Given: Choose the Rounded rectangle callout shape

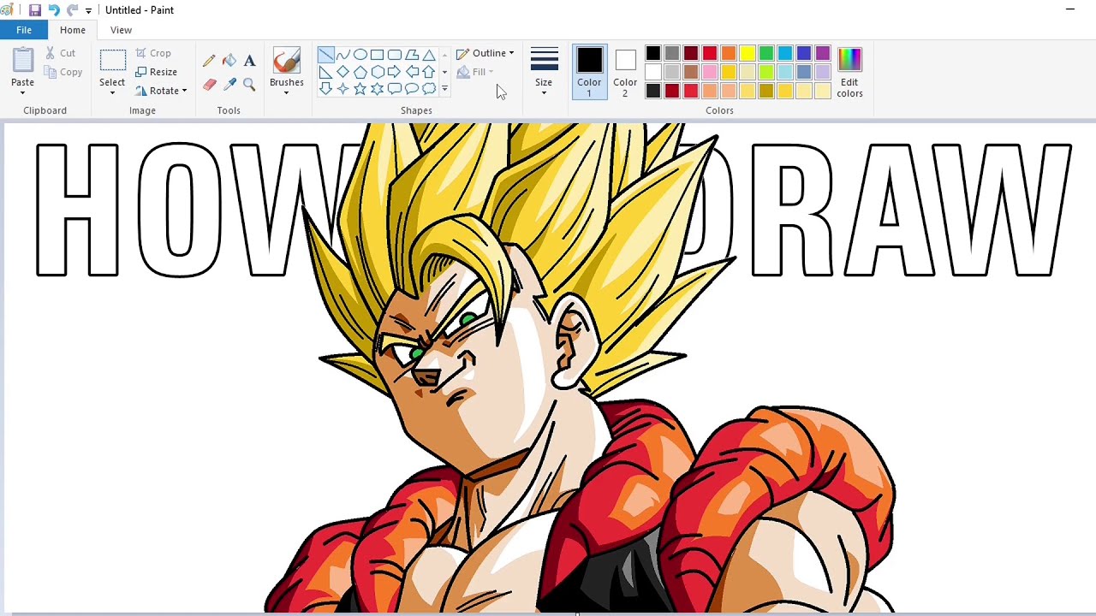Looking at the screenshot, I should pos(394,88).
